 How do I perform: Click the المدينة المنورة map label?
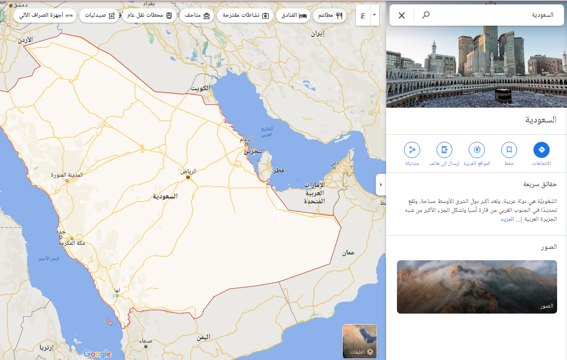67,175
